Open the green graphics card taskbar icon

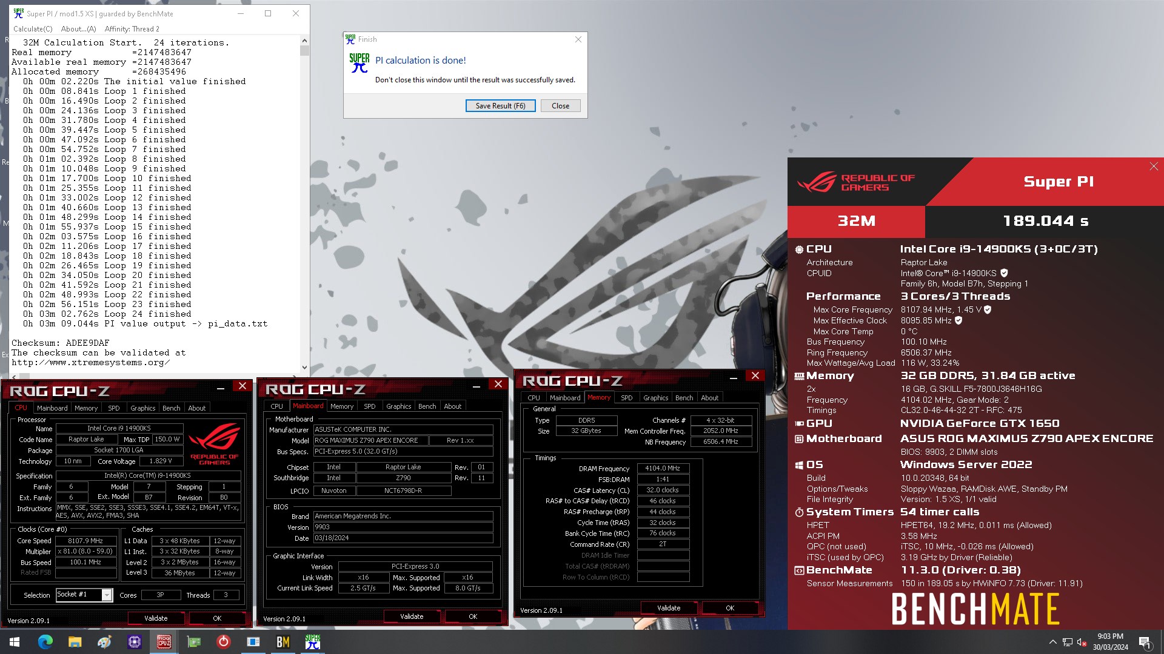click(x=193, y=642)
